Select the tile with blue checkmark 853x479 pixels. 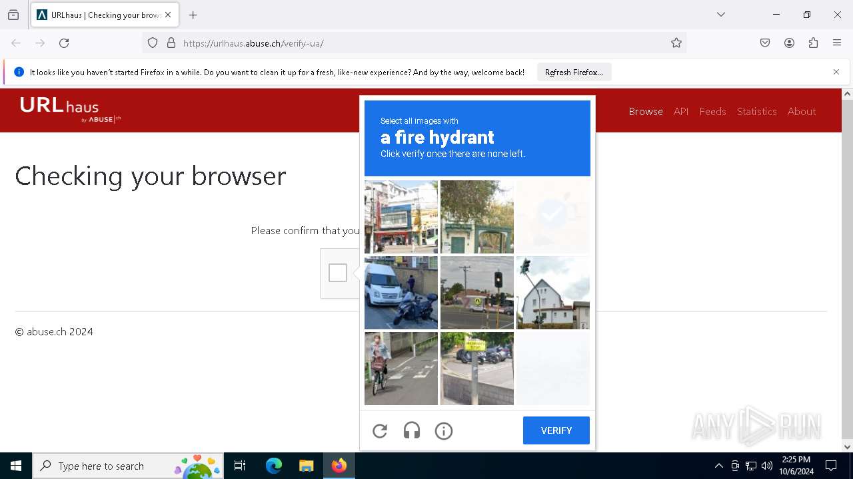553,217
